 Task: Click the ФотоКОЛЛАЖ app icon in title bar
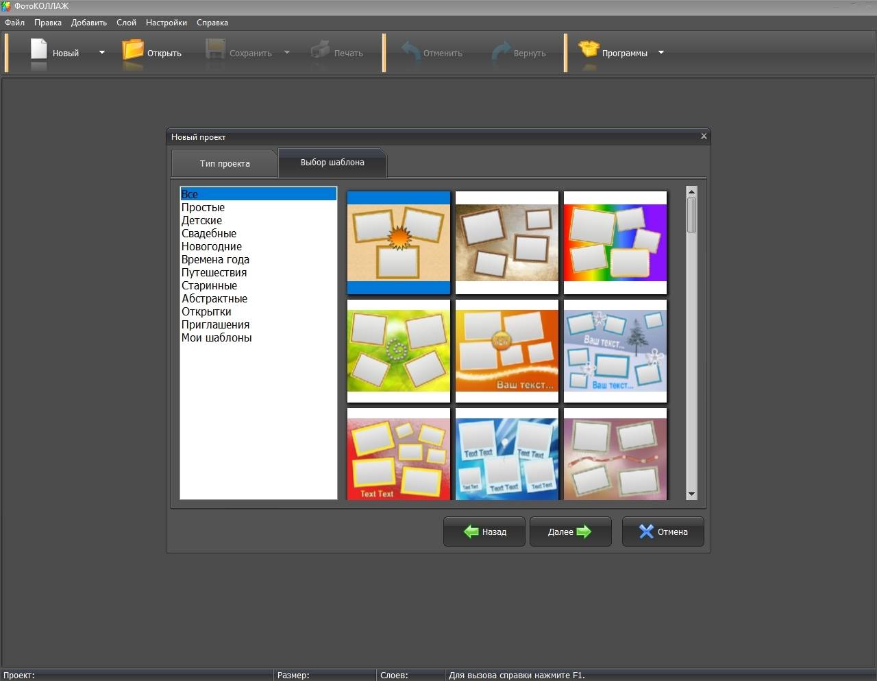click(6, 5)
